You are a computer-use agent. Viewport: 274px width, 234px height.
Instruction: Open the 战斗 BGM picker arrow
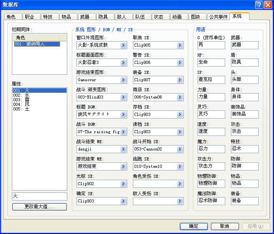point(123,132)
